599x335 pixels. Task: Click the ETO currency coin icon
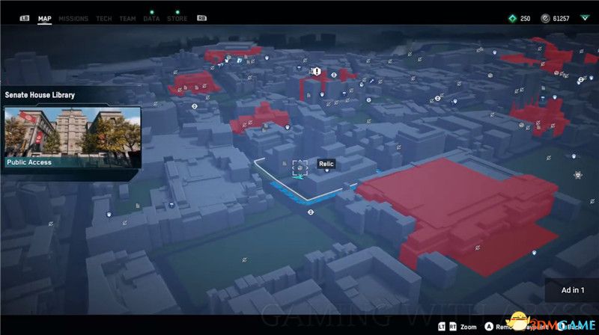click(x=545, y=18)
